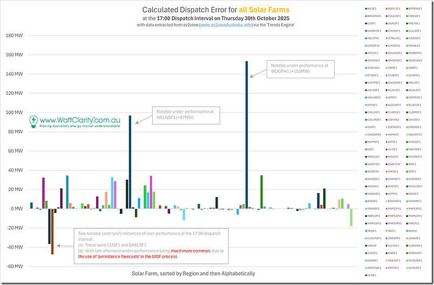This screenshot has width=434, height=285.
Task: Select the WELNSF1 bar reaching 97MW
Action: 130,162
